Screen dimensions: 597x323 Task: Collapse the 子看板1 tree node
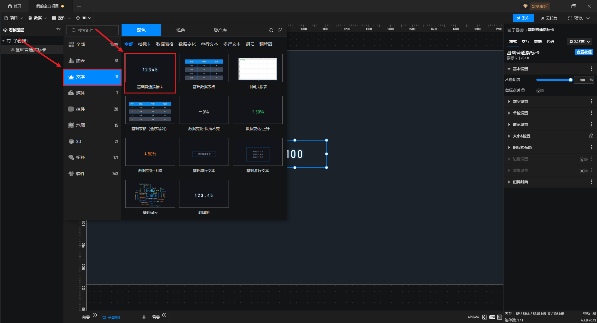point(3,41)
